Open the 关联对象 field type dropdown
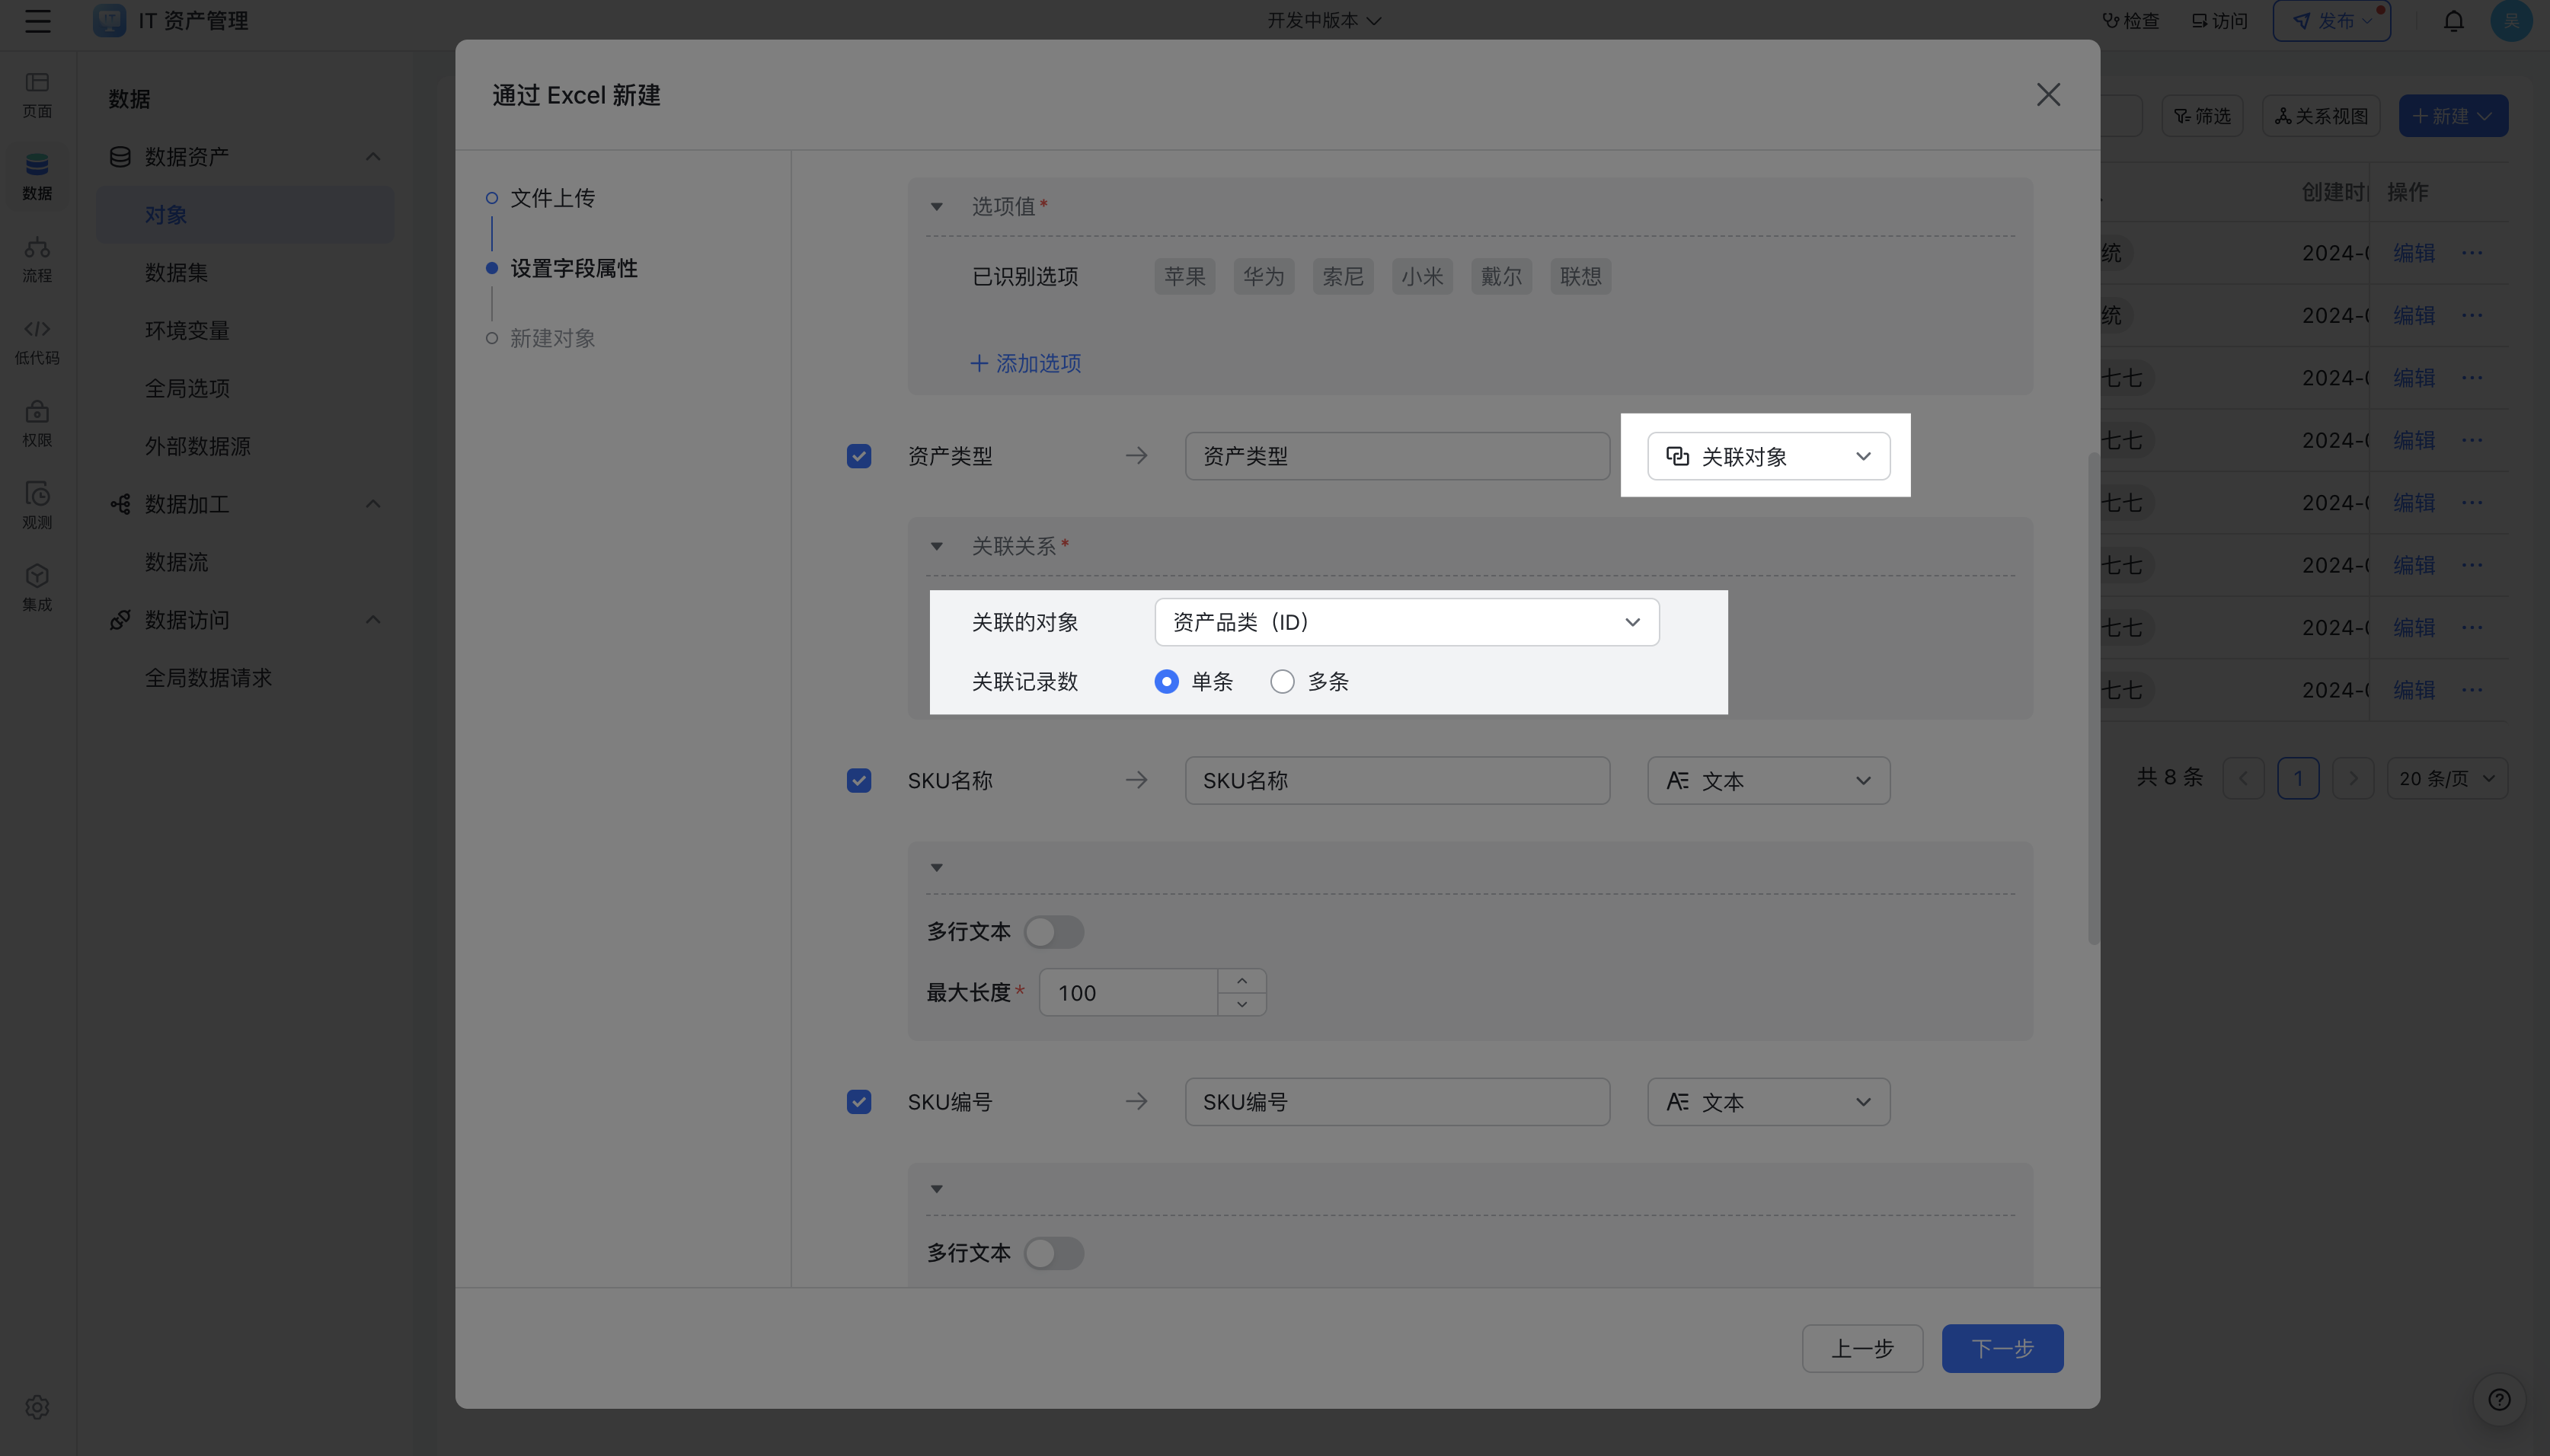Image resolution: width=2550 pixels, height=1456 pixels. 1768,456
